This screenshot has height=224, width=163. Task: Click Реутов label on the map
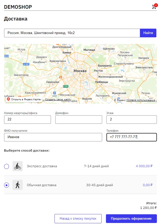point(98,71)
